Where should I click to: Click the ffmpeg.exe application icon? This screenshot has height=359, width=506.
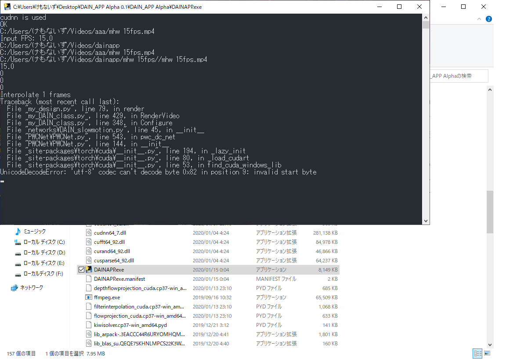click(x=89, y=297)
